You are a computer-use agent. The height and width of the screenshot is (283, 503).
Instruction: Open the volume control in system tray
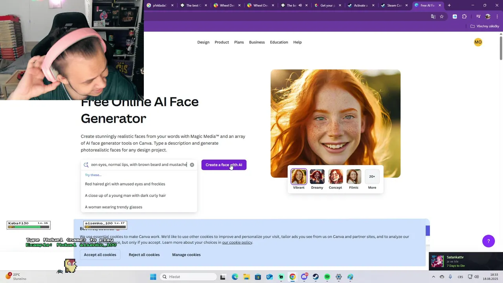(x=477, y=277)
